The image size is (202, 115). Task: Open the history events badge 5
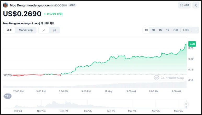pos(8,96)
